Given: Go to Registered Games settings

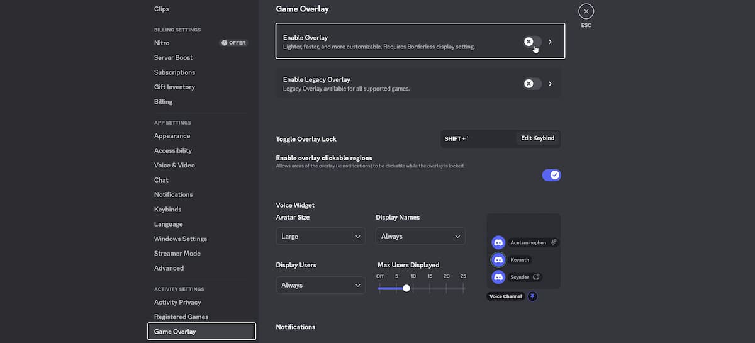Looking at the screenshot, I should [181, 317].
